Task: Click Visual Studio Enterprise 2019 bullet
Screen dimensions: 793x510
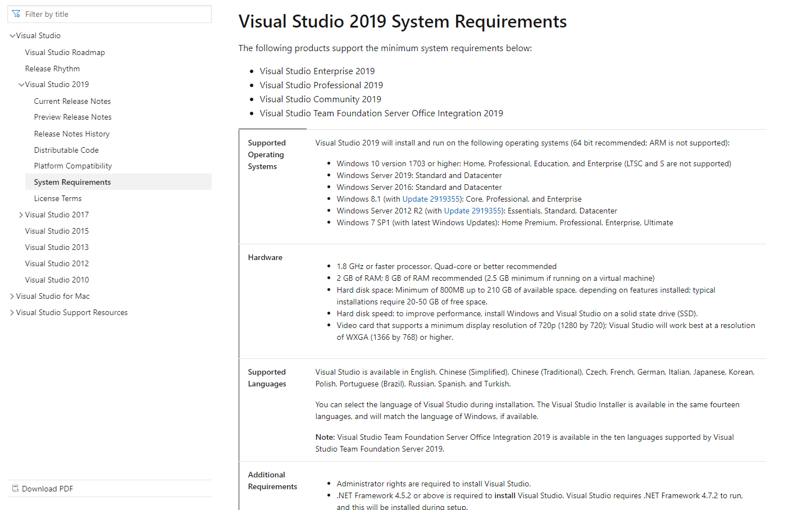Action: click(x=317, y=71)
